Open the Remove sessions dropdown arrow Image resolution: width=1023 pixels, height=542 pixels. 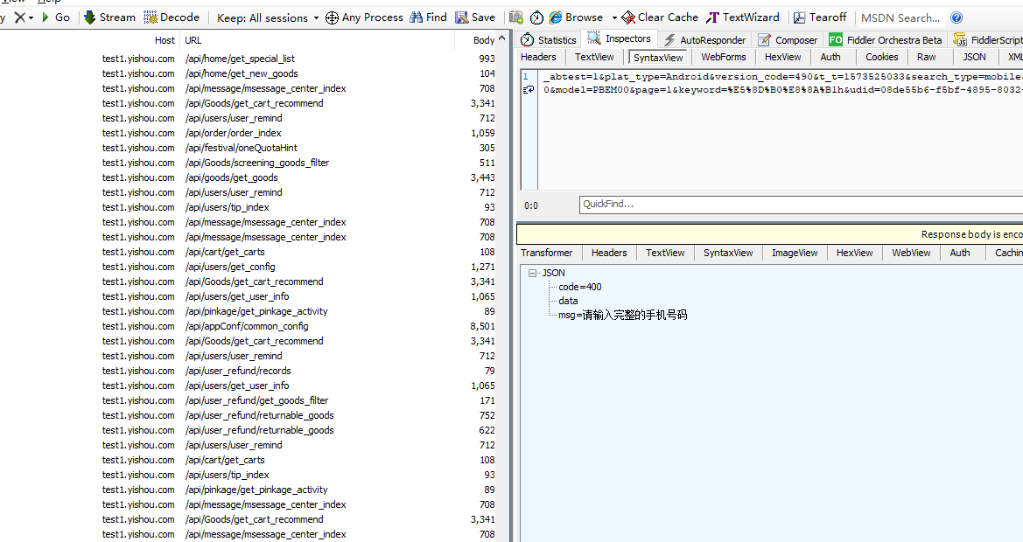click(x=31, y=18)
